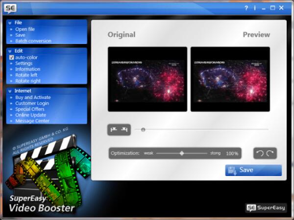Click the rotate left arrow icon
The width and height of the screenshot is (294, 220).
pos(260,153)
